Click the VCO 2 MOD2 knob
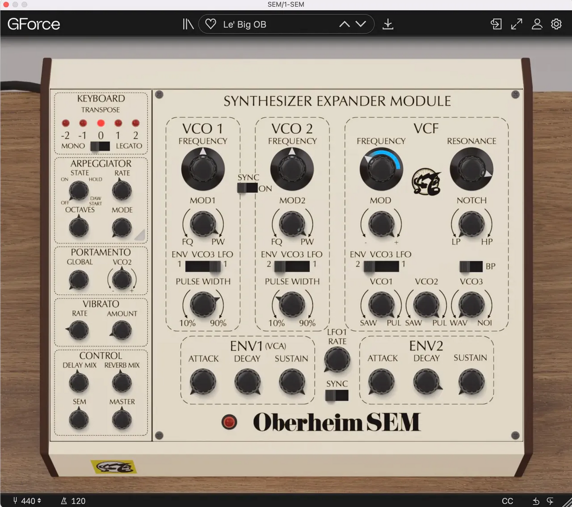Screen dimensions: 572x507 [x=292, y=224]
